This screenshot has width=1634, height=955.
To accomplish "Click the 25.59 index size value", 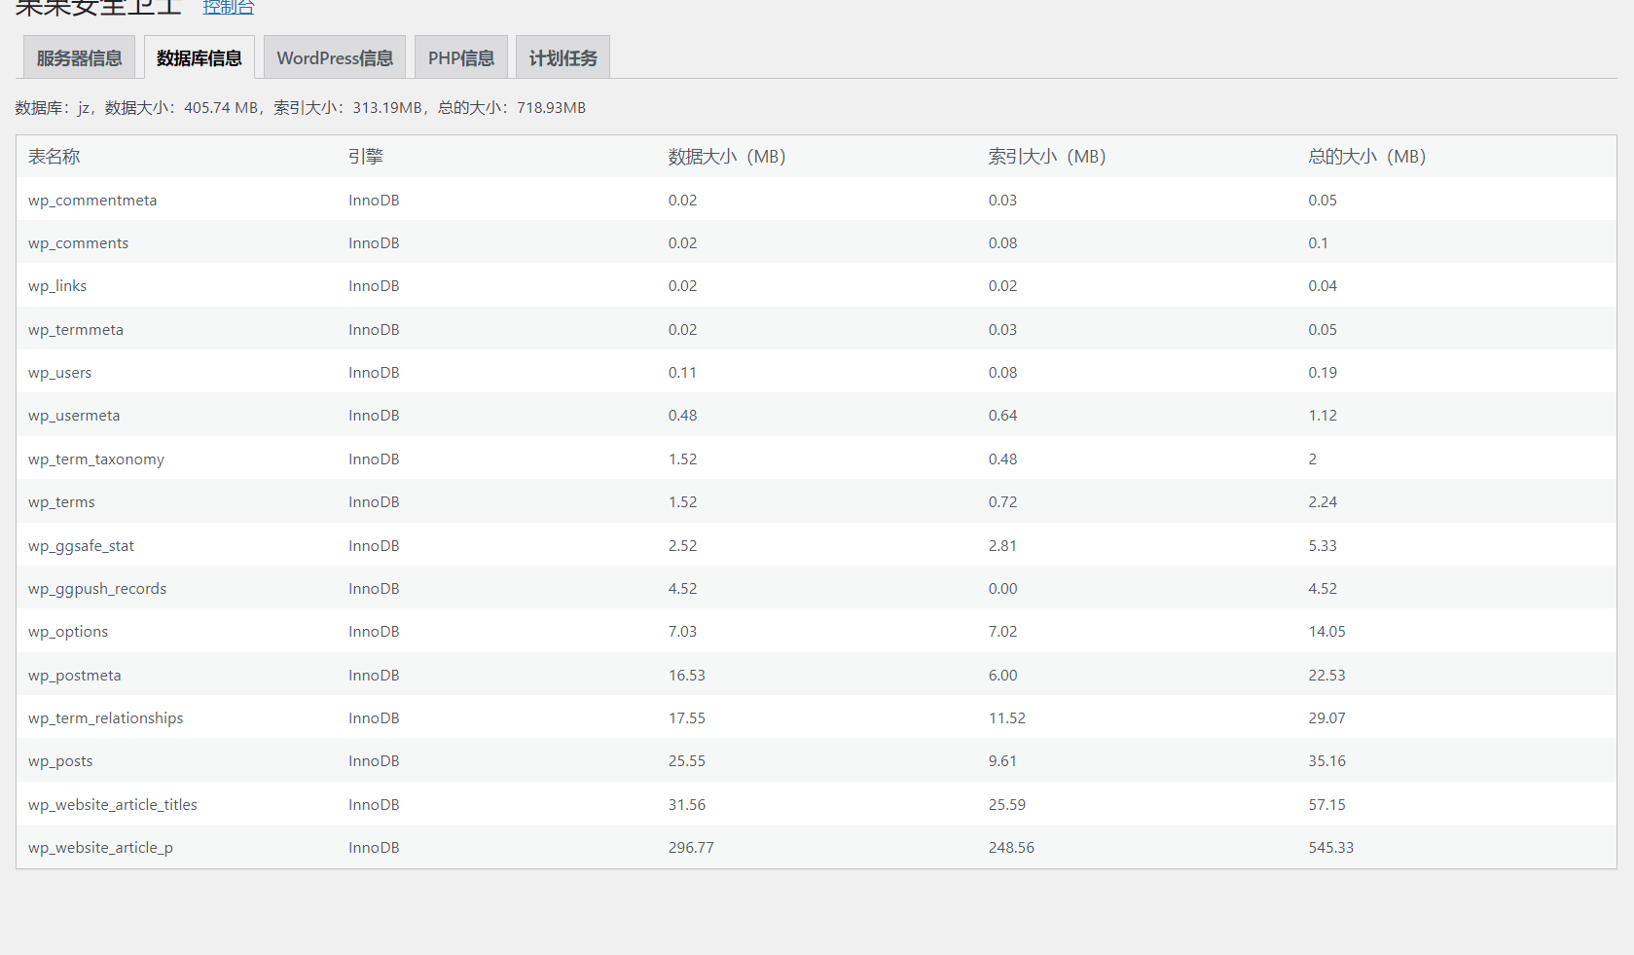I will [1007, 805].
